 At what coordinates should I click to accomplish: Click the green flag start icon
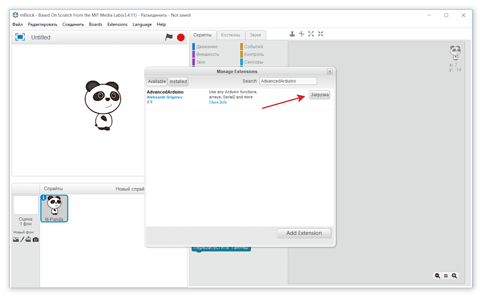[169, 37]
